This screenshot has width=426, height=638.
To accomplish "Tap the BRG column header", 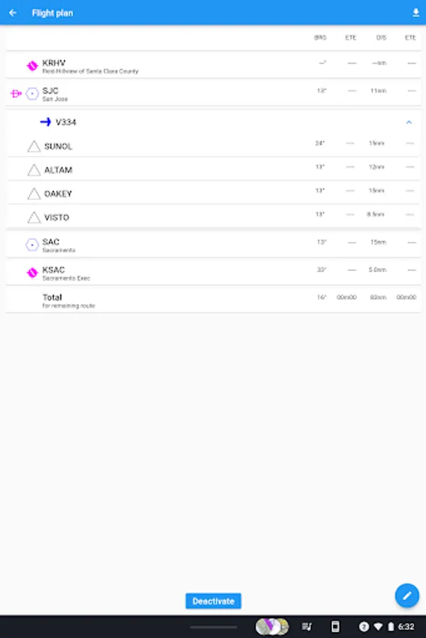I will tap(320, 38).
